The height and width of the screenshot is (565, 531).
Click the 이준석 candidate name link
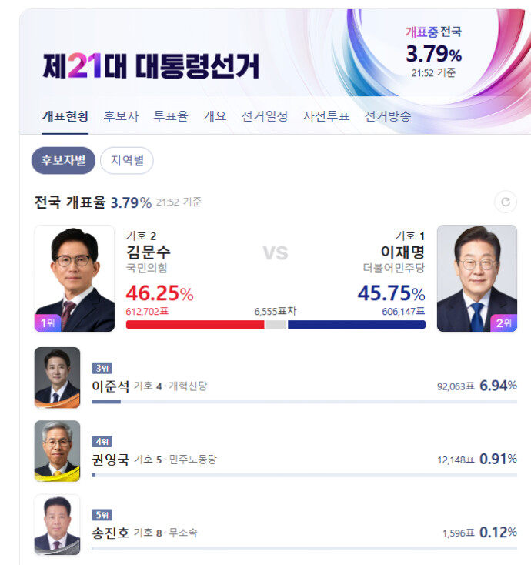110,386
